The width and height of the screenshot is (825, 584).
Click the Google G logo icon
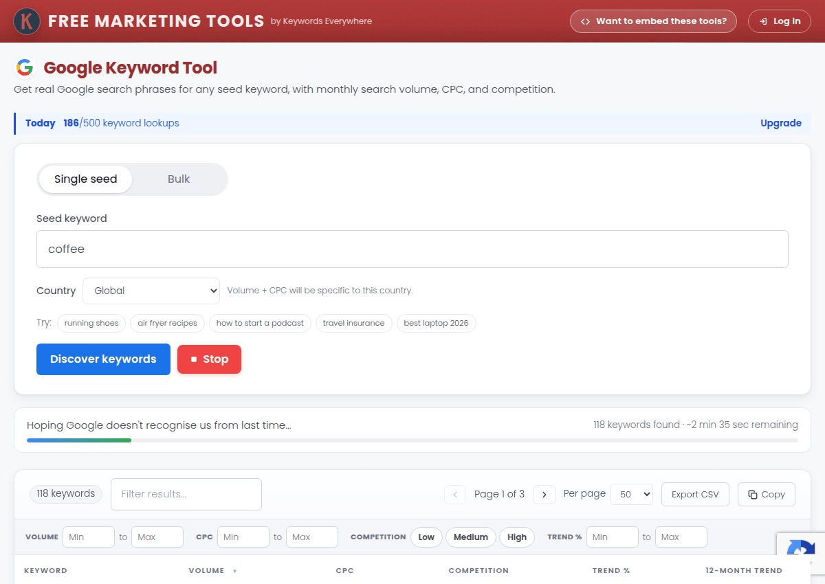(x=25, y=67)
